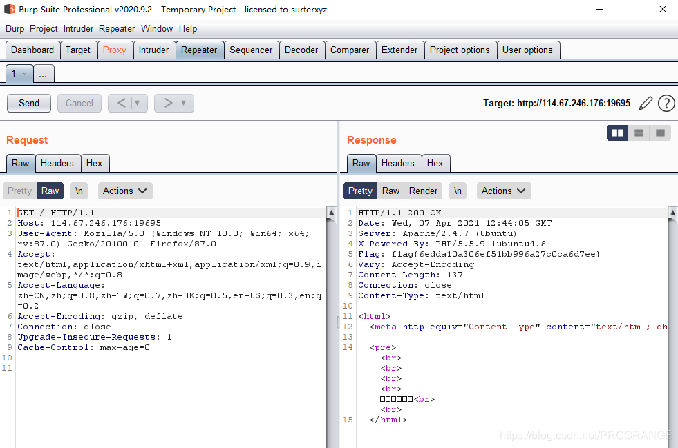This screenshot has width=678, height=448.
Task: Select the response Raw message tab
Action: point(361,164)
